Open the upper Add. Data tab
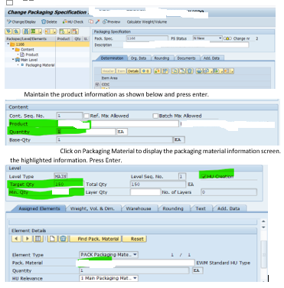 [x=211, y=58]
